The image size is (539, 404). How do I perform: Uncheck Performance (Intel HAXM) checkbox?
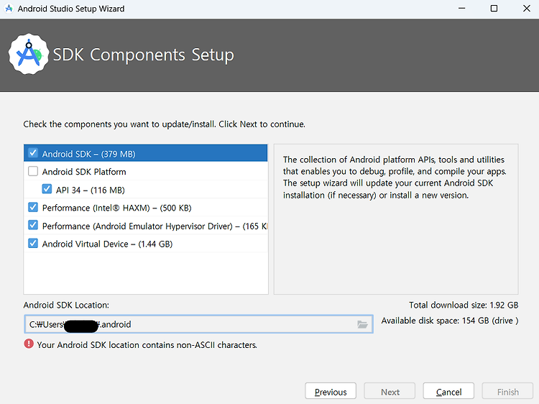(33, 207)
